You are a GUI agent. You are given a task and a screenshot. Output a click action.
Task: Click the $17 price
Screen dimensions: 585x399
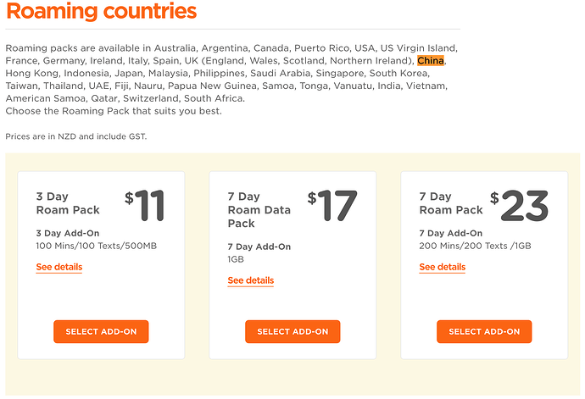coord(332,205)
